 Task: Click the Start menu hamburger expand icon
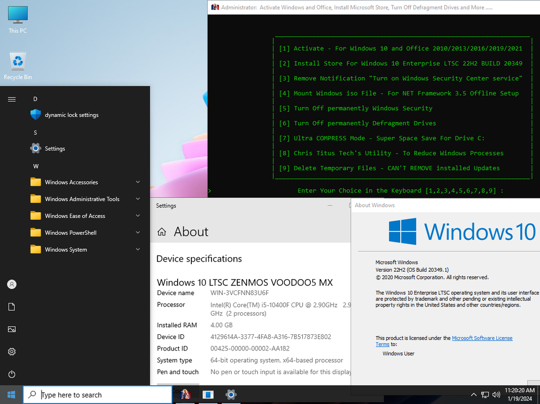[12, 99]
